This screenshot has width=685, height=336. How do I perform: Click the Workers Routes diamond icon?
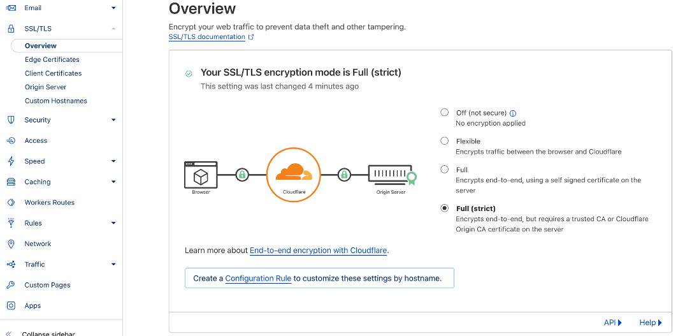pos(11,202)
